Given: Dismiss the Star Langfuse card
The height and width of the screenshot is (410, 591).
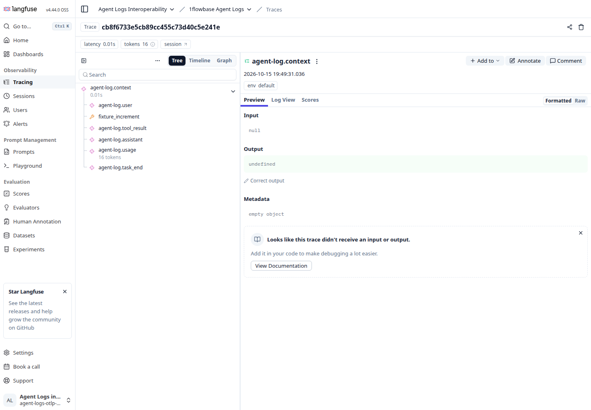Looking at the screenshot, I should pyautogui.click(x=65, y=292).
